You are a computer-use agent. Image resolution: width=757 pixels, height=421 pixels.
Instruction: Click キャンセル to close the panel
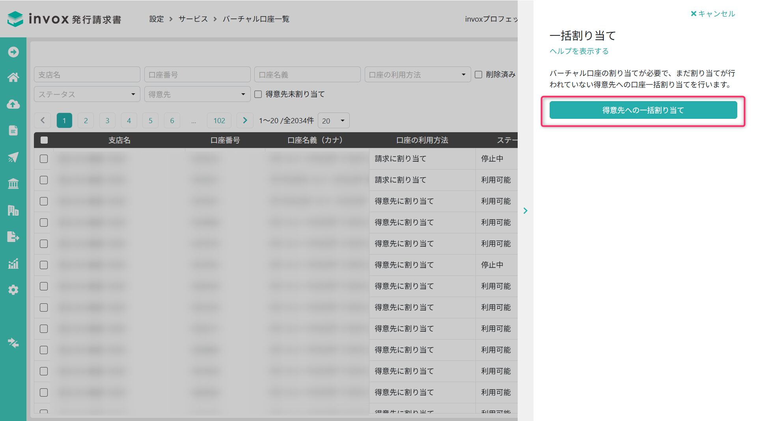712,14
